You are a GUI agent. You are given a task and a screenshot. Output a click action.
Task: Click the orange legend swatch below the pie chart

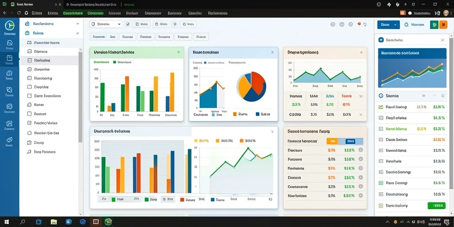coord(235,114)
